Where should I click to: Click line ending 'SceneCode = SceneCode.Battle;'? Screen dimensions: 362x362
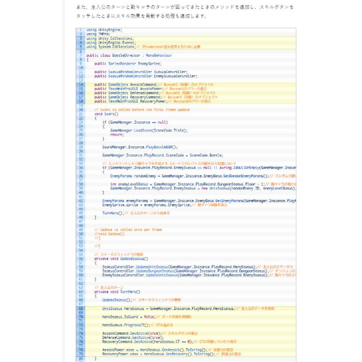click(x=163, y=155)
